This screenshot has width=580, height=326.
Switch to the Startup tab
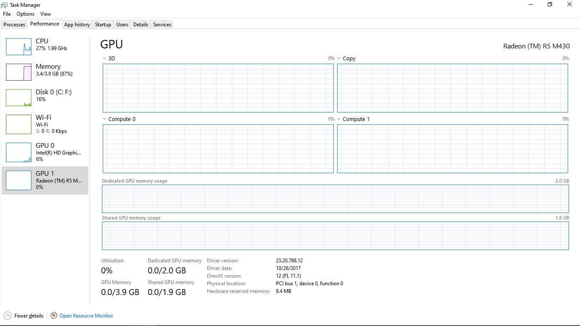click(x=103, y=25)
